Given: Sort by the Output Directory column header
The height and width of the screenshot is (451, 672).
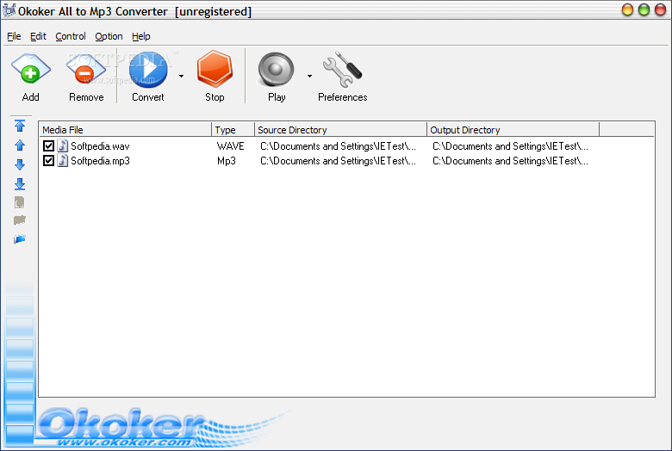Looking at the screenshot, I should click(x=513, y=130).
